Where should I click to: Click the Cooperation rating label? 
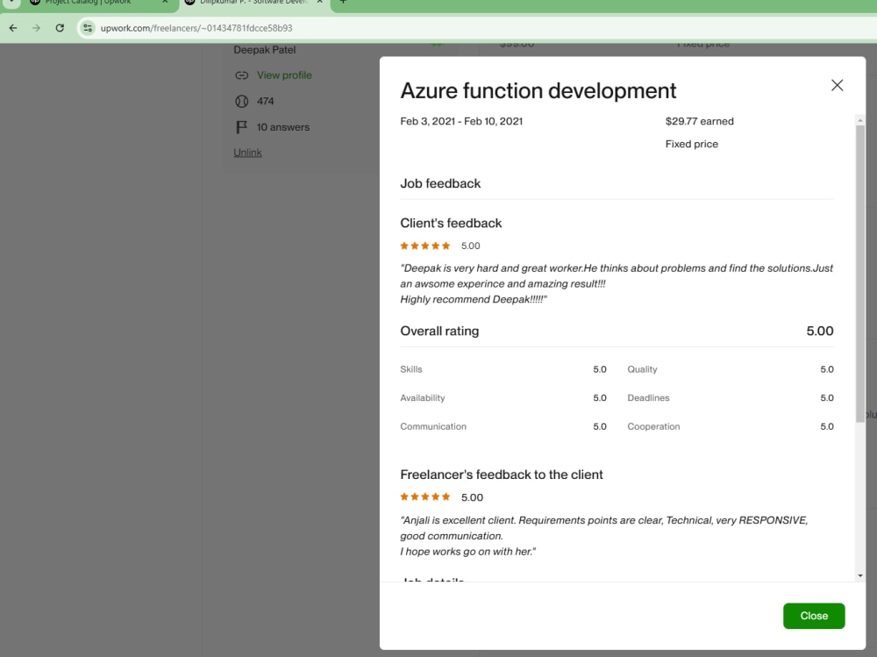point(653,426)
